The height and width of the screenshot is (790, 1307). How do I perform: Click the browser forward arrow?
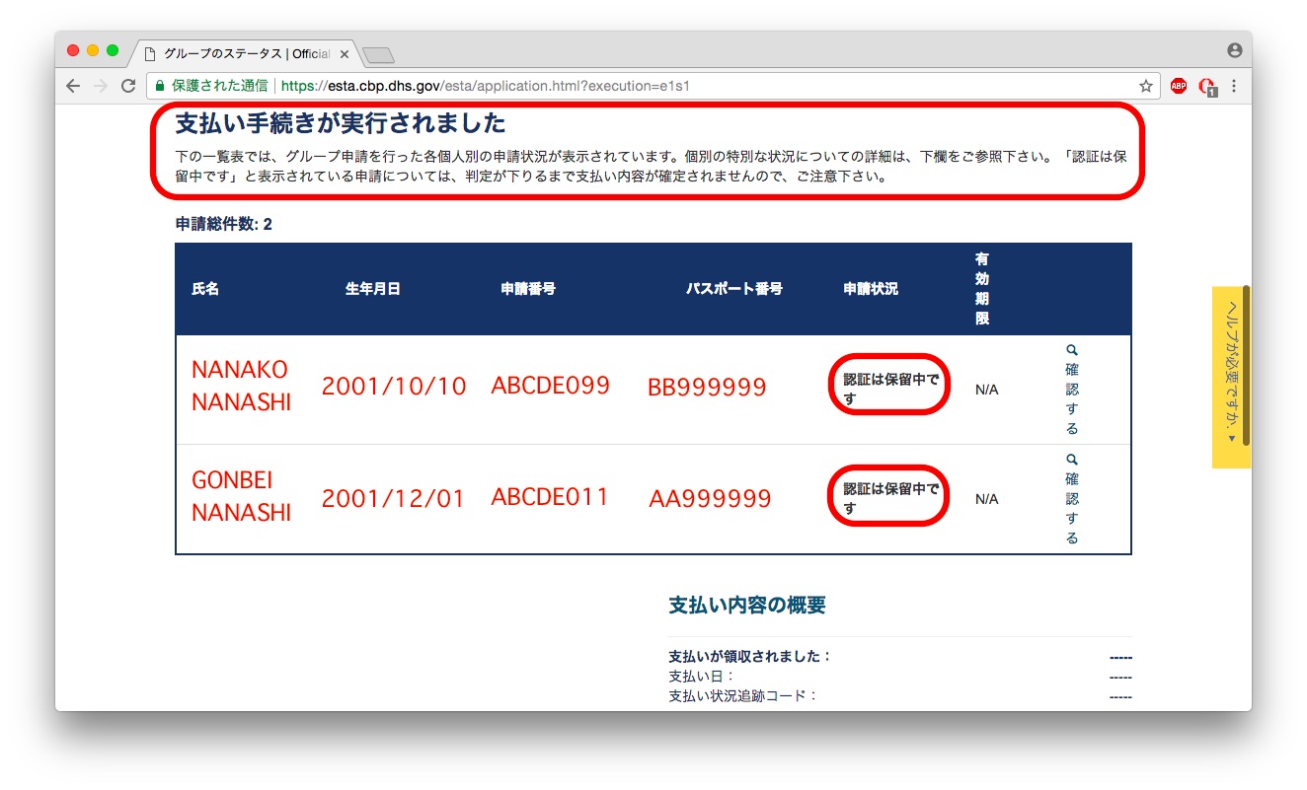pos(100,86)
